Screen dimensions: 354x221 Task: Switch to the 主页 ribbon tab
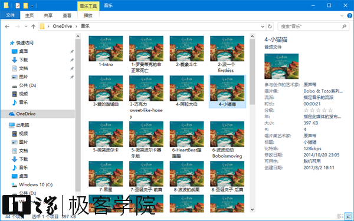[29, 15]
